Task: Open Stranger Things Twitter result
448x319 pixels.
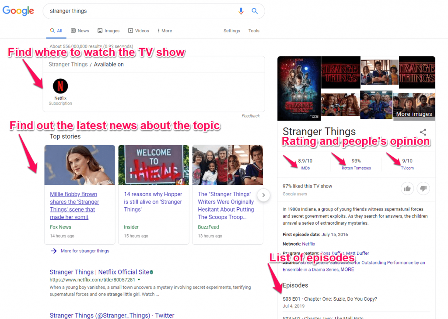Action: (112, 316)
